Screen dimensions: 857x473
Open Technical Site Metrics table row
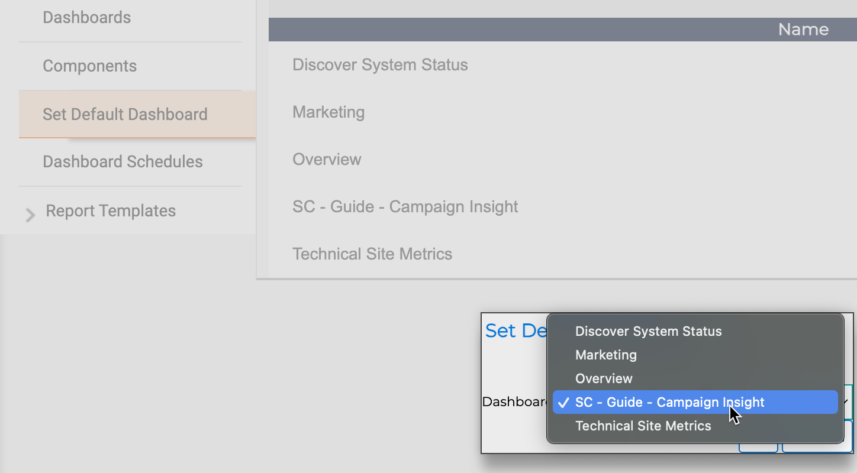coord(372,254)
